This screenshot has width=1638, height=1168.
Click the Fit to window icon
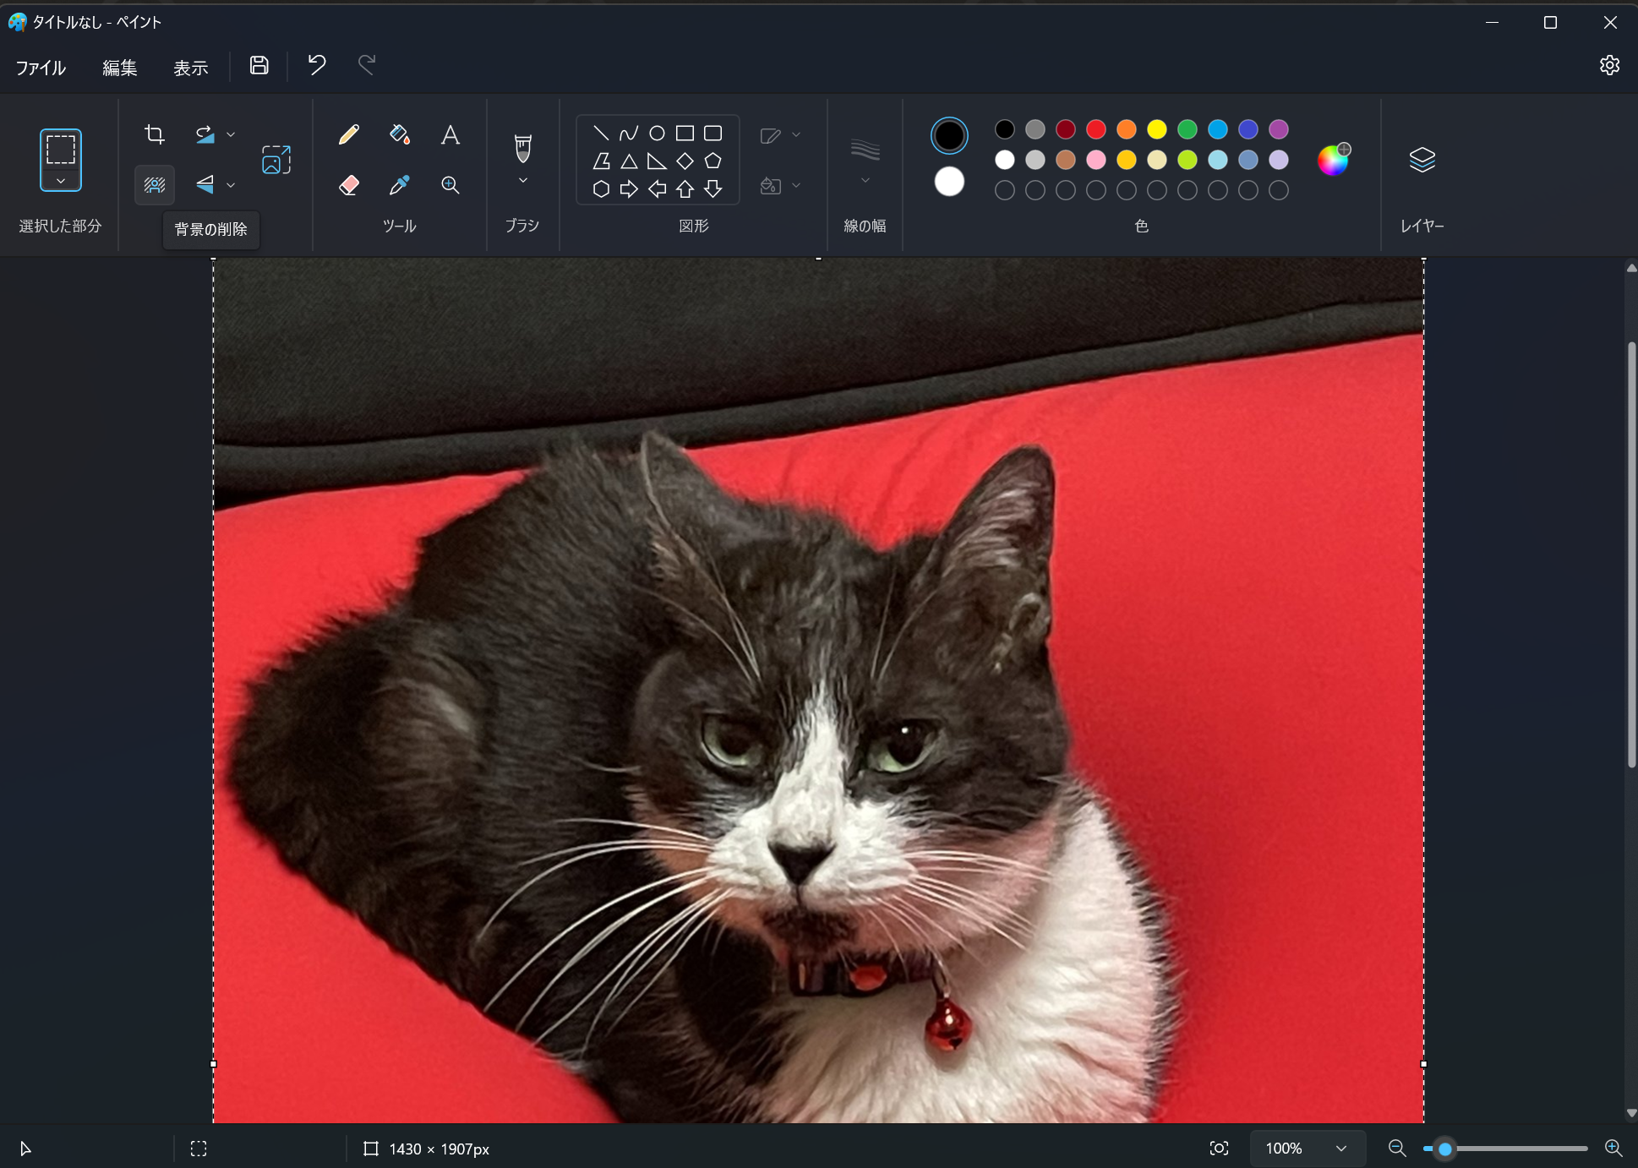[1219, 1149]
